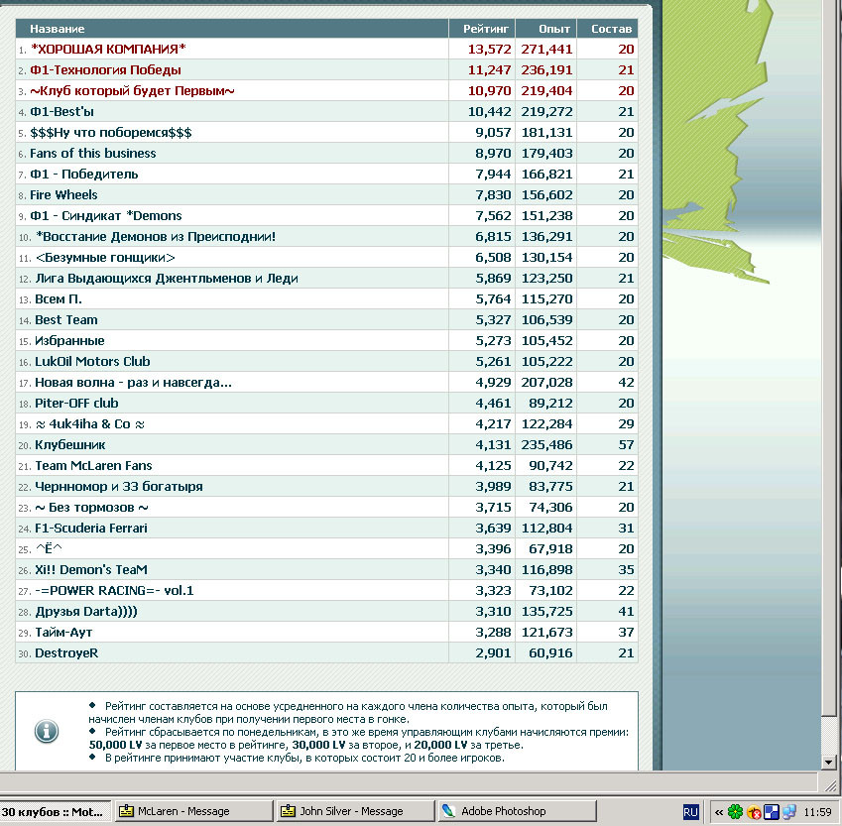This screenshot has width=842, height=826.
Task: Open club Друзья Darta))))
Action: 86,612
